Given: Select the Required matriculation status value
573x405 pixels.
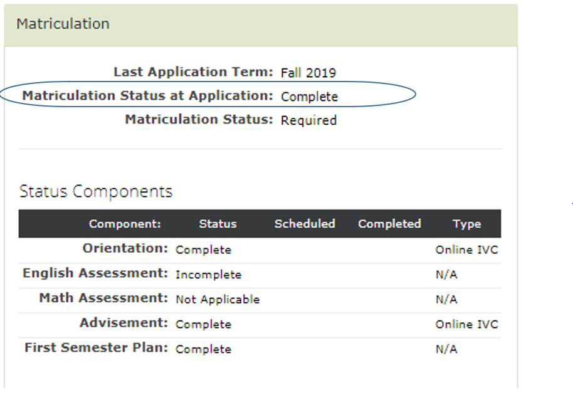Looking at the screenshot, I should pos(309,120).
